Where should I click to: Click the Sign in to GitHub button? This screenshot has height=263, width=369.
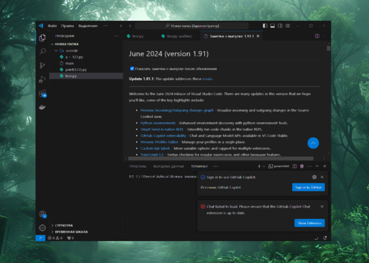pyautogui.click(x=308, y=187)
